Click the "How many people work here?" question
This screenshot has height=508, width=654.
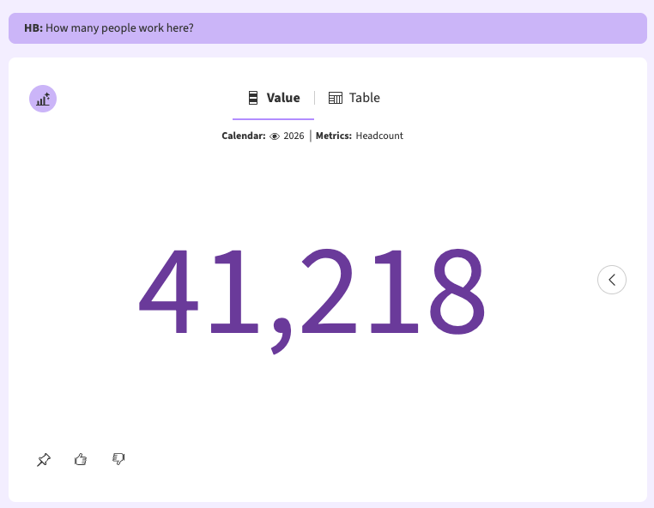pyautogui.click(x=119, y=28)
